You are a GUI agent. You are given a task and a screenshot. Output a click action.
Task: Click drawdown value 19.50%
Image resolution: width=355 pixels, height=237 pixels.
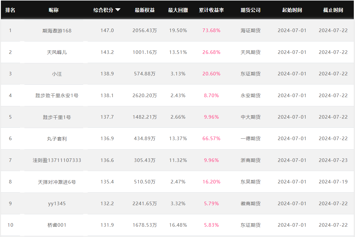click(178, 30)
